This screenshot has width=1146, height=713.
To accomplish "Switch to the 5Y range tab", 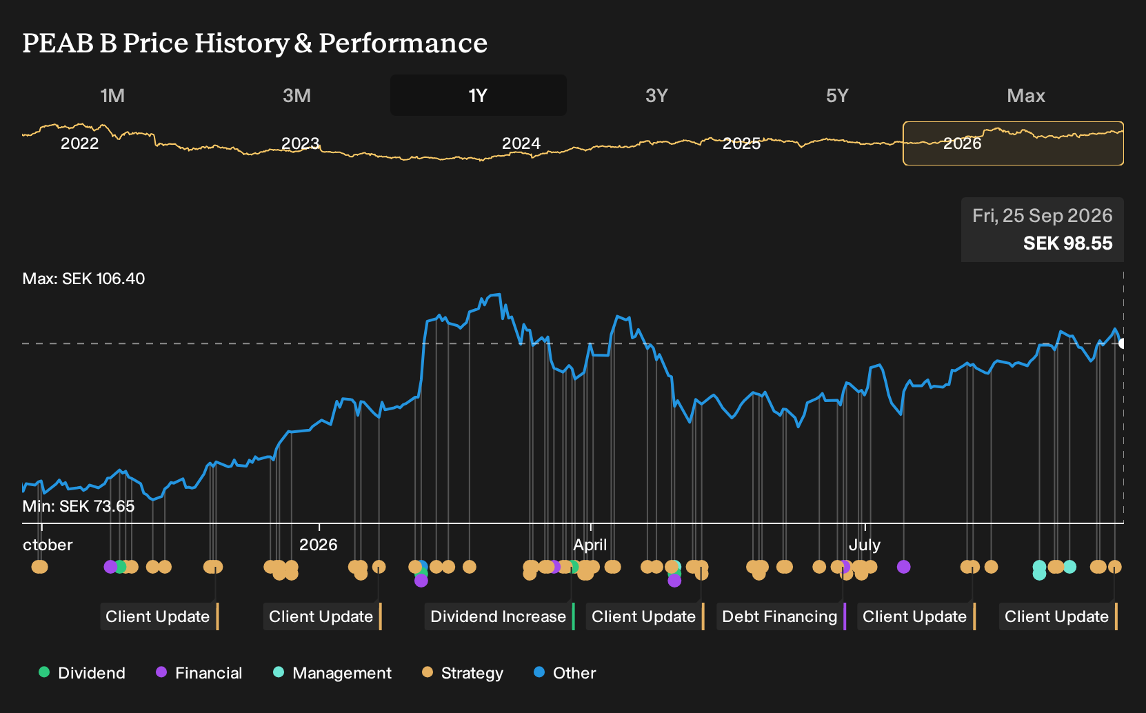I will pos(837,95).
